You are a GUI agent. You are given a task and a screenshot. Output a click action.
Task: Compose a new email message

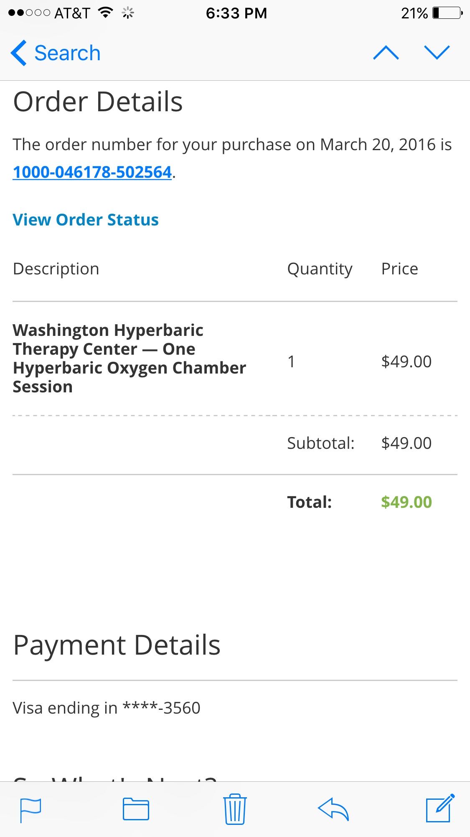tap(440, 808)
